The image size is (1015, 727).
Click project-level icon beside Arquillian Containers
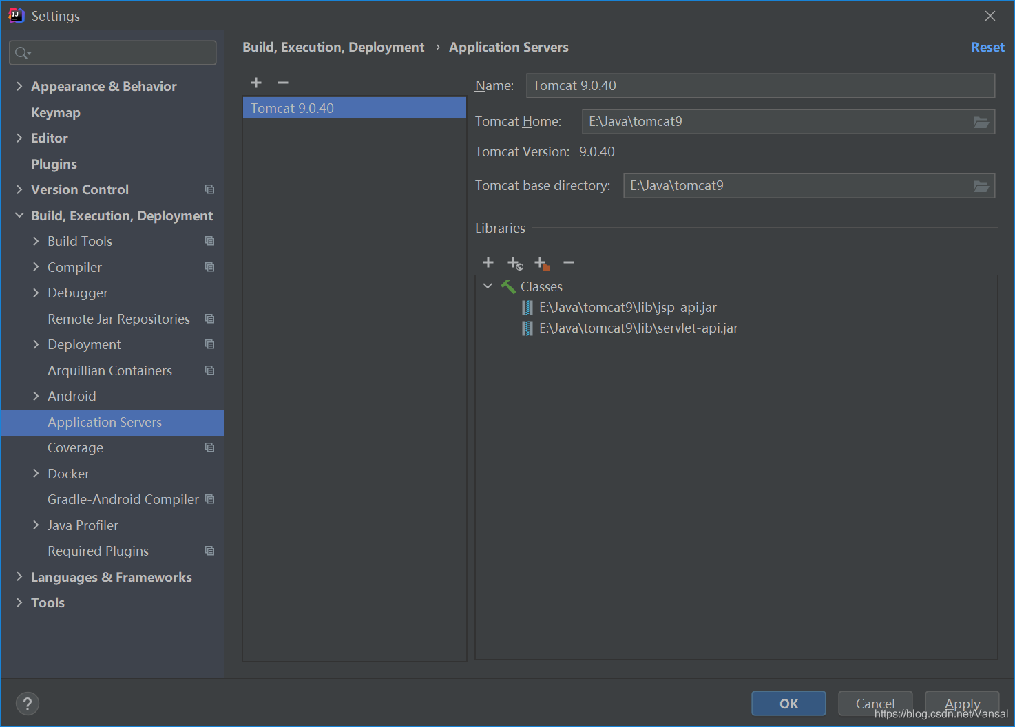pyautogui.click(x=210, y=370)
